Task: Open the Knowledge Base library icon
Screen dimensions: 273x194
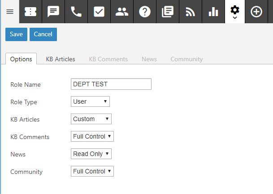Action: point(168,12)
